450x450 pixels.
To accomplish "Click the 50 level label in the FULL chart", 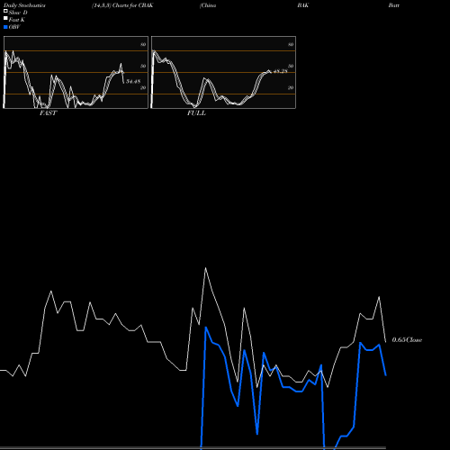I will tap(291, 66).
